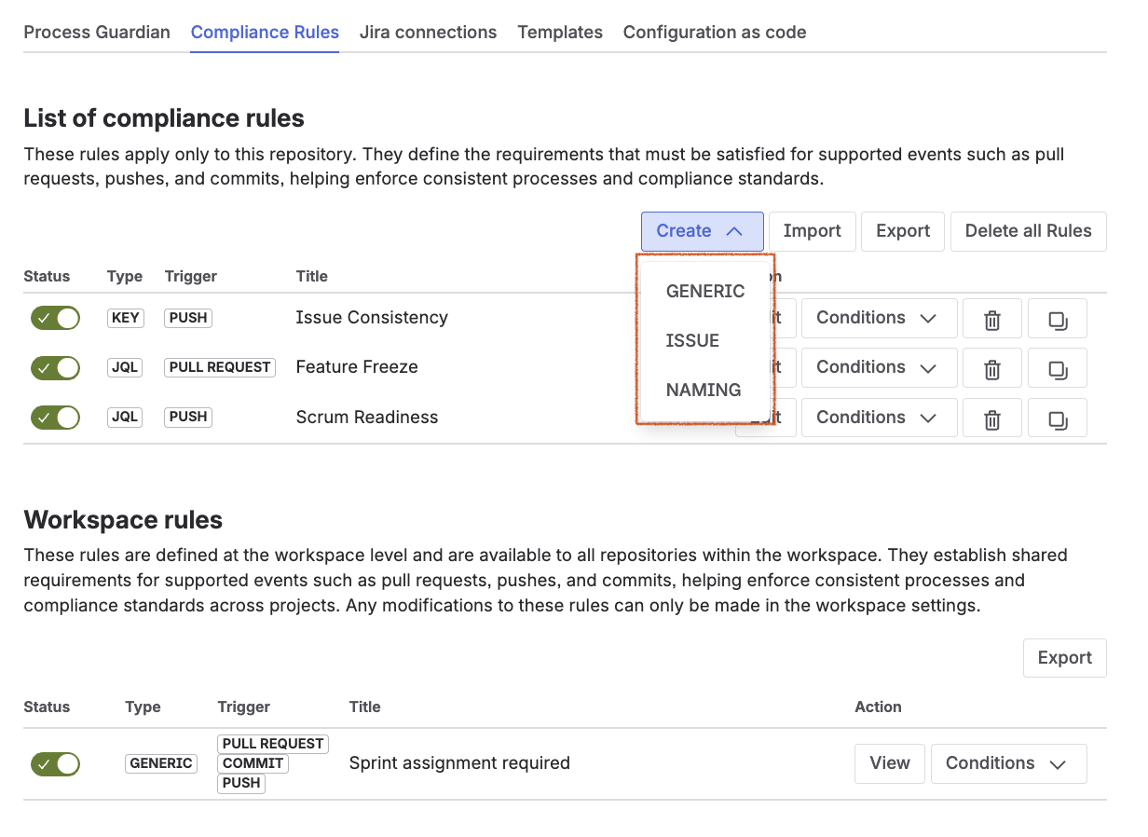Duplicate the Issue Consistency rule via copy icon
The image size is (1148, 837).
pos(1058,319)
